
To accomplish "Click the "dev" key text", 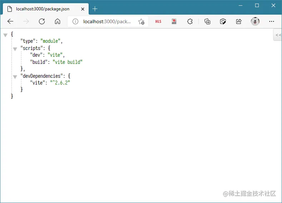I will tap(36, 55).
